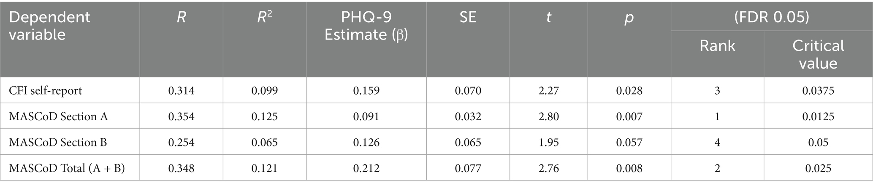Click the SE column header

coord(468,17)
